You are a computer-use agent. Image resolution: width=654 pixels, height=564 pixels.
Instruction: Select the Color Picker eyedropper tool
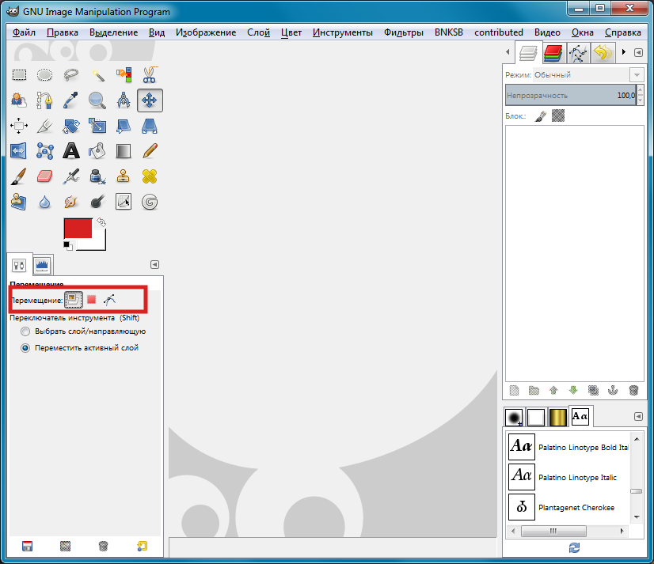tap(71, 100)
